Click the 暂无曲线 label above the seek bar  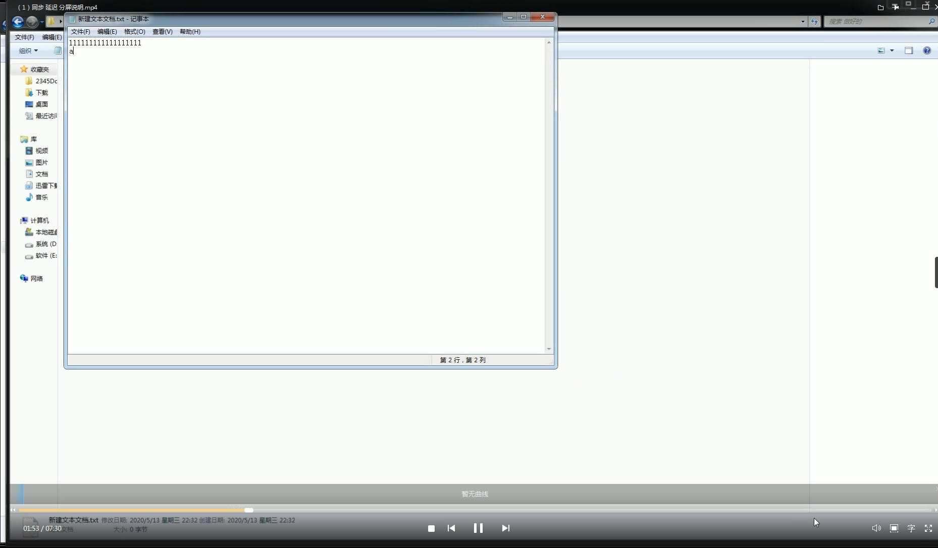tap(475, 494)
